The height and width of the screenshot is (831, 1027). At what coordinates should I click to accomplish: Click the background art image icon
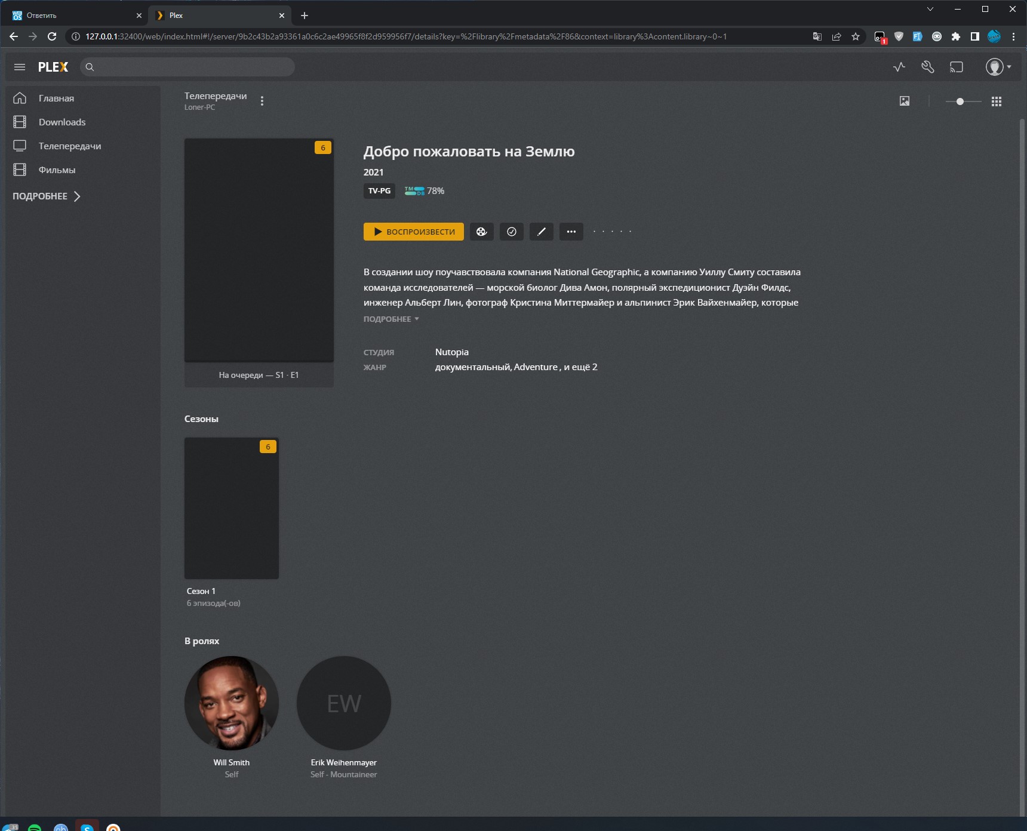coord(905,101)
